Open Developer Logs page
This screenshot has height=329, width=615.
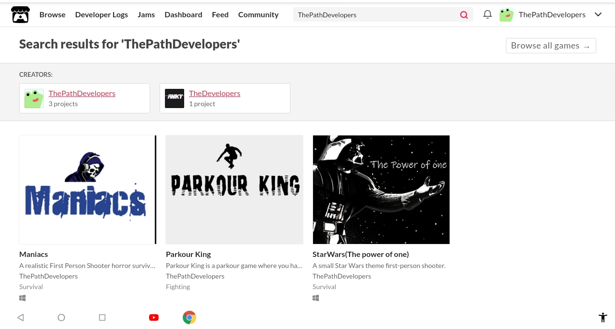tap(101, 14)
